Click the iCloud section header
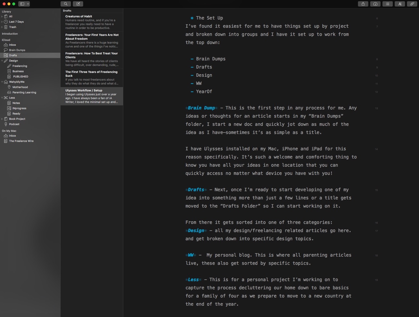 [x=6, y=40]
